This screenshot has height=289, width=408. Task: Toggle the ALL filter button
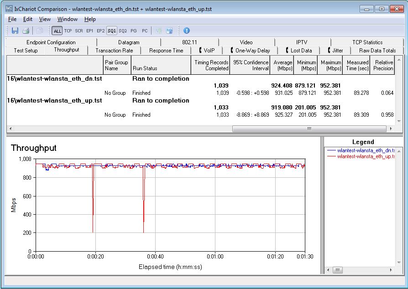pyautogui.click(x=57, y=31)
